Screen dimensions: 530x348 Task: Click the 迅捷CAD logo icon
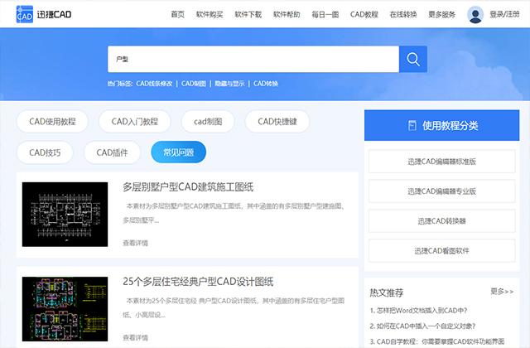point(25,14)
